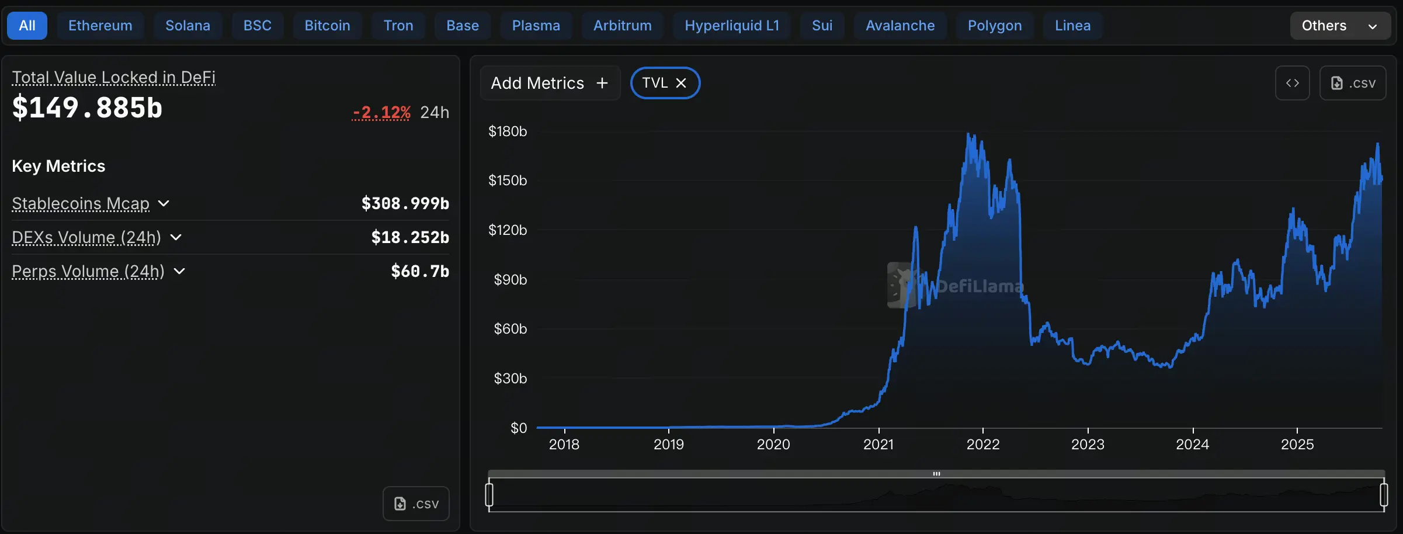Choose the Hyperliquid L1 chain filter
1403x534 pixels.
pos(732,26)
